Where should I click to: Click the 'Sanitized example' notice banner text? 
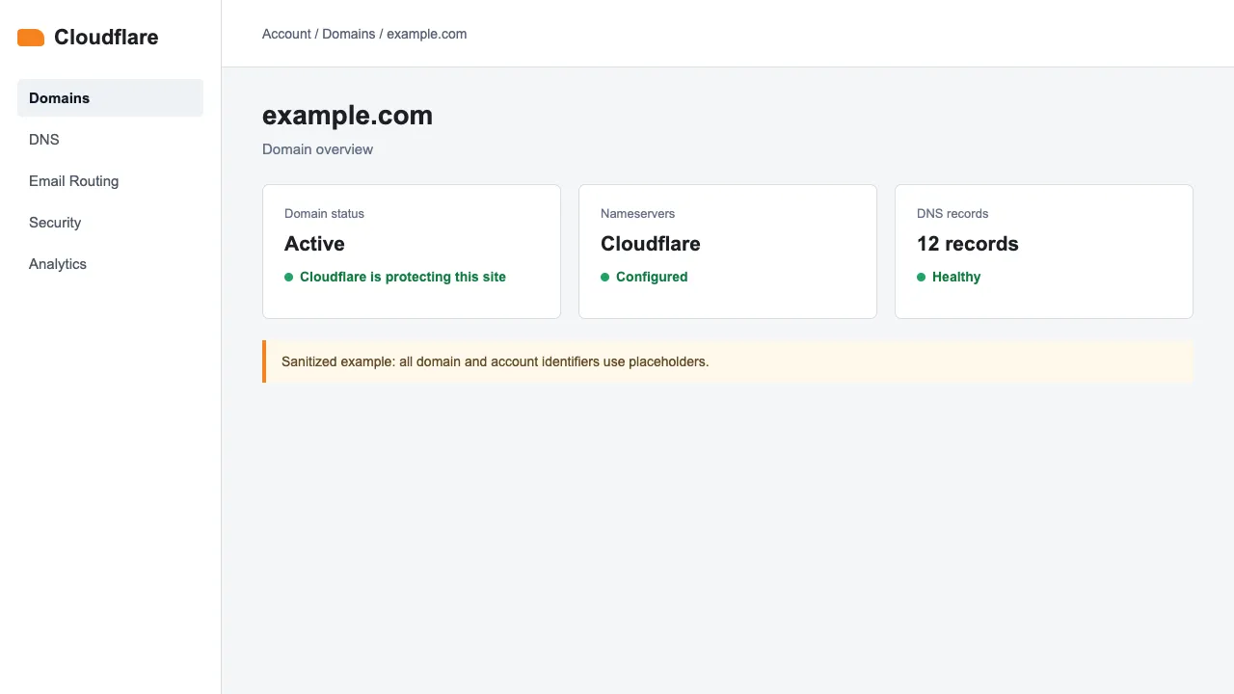click(495, 361)
